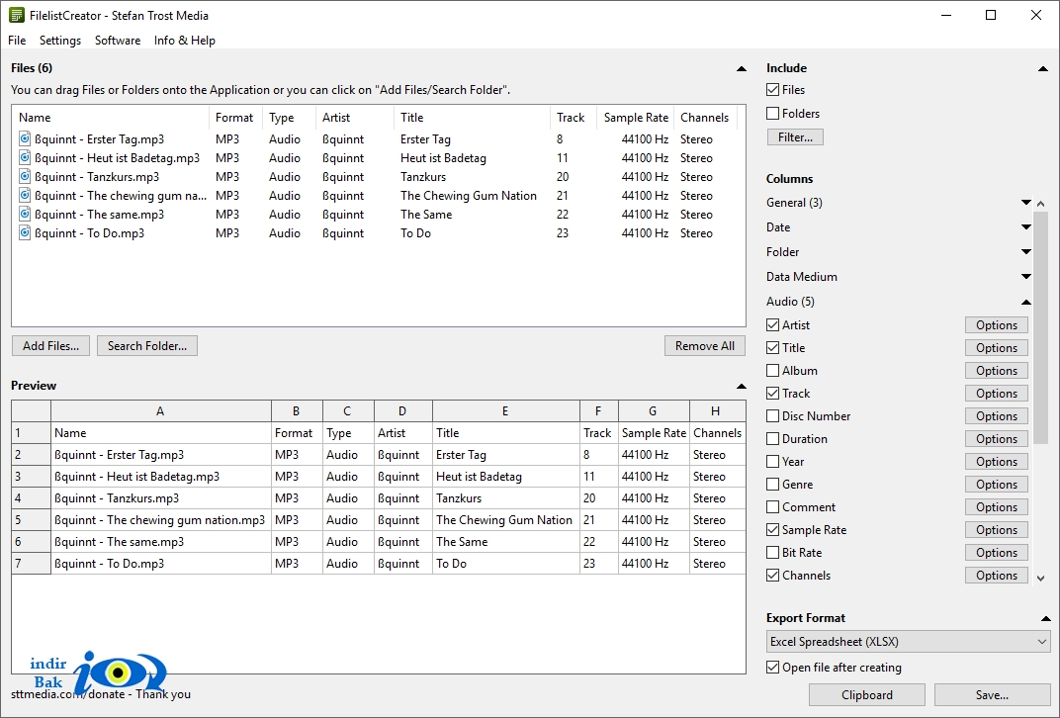Check the Year column checkbox

pyautogui.click(x=772, y=462)
